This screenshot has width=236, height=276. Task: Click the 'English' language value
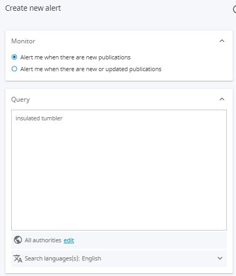coord(92,258)
